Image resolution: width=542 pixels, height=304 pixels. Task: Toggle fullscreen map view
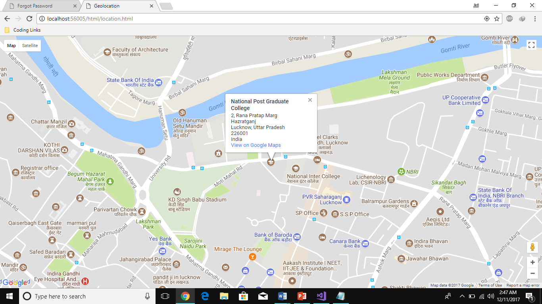click(531, 45)
